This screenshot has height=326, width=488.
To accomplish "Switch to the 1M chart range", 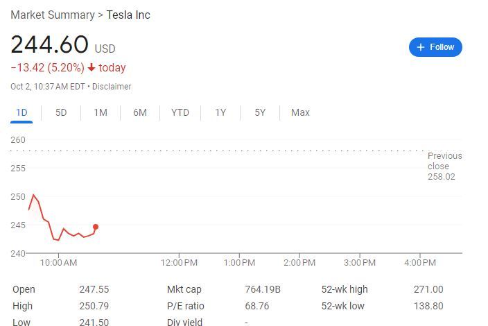I will (101, 112).
